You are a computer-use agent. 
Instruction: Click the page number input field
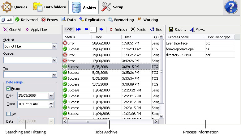click(x=93, y=29)
